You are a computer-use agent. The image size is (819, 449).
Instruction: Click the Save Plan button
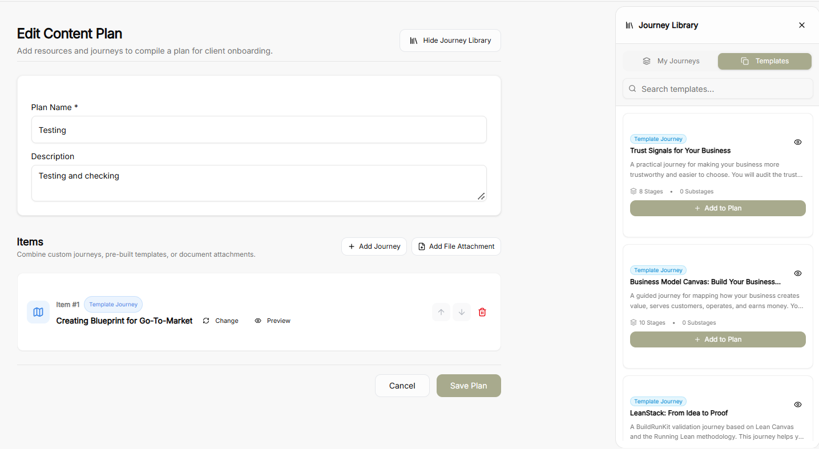coord(469,386)
